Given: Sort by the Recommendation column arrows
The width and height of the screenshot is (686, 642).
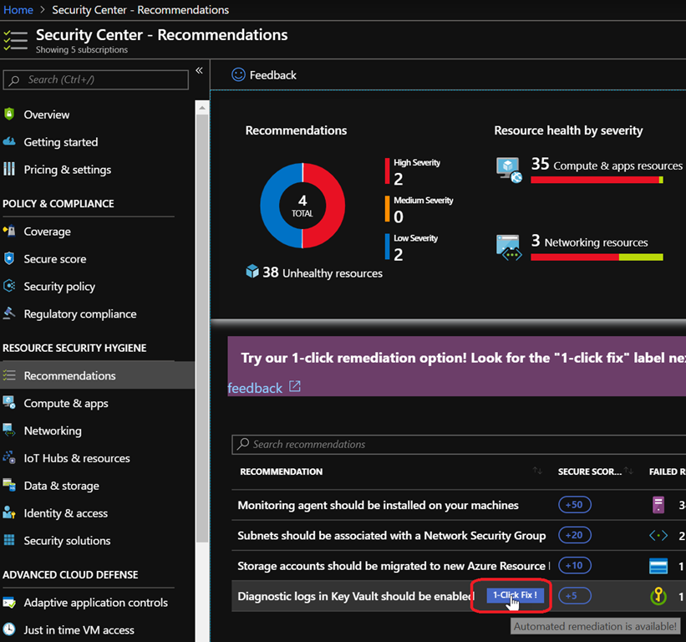Looking at the screenshot, I should pos(536,471).
